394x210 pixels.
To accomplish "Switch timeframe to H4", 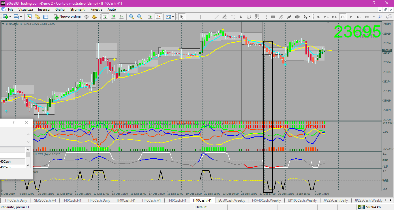I will coord(351,17).
